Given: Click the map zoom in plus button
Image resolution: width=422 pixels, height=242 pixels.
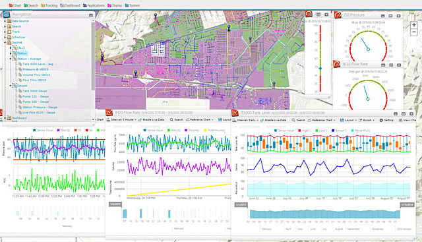Looking at the screenshot, I should tap(414, 25).
